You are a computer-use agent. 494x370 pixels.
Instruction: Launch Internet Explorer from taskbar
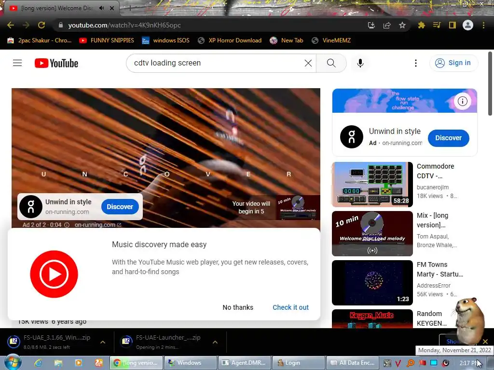(38, 363)
